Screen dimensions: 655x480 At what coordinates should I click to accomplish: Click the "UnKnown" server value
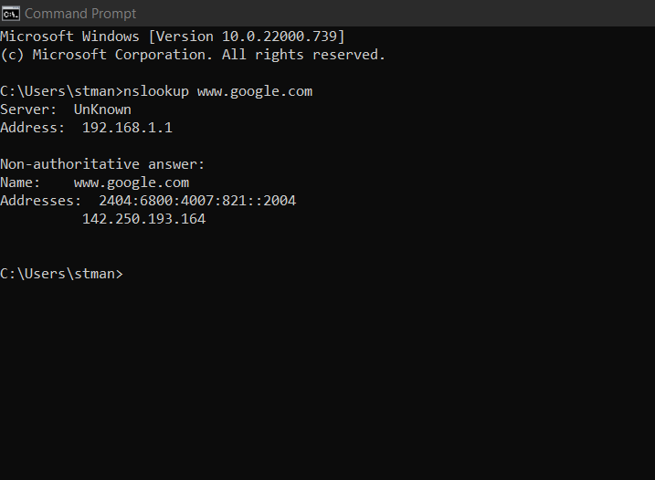click(x=102, y=110)
